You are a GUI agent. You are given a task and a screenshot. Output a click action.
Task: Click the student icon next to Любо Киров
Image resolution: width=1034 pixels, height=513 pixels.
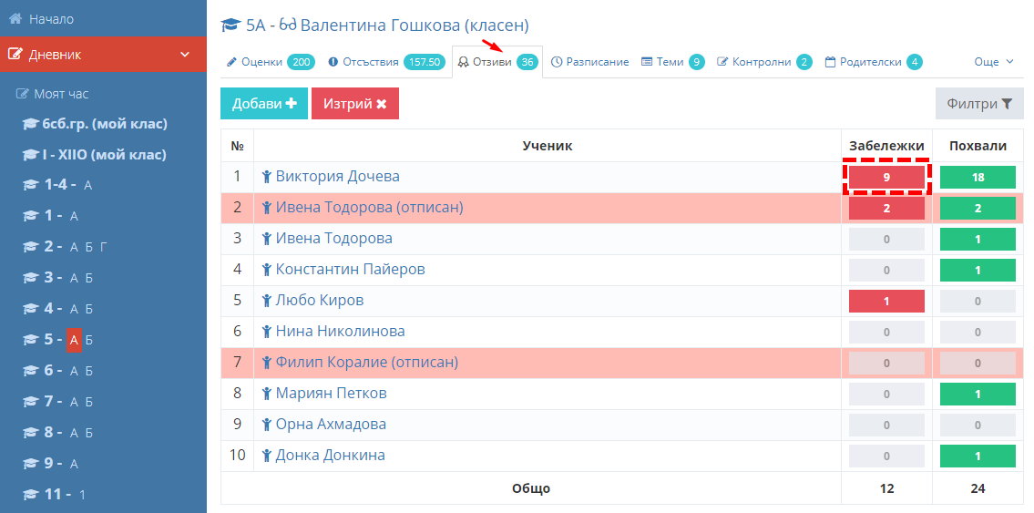click(x=266, y=301)
